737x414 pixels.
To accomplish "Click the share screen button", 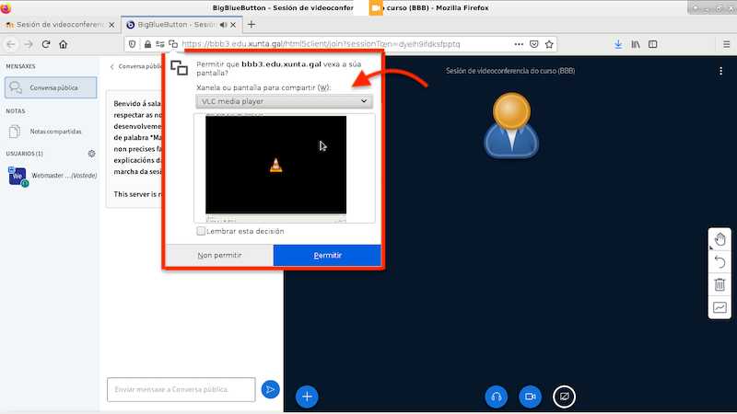I will coord(564,396).
